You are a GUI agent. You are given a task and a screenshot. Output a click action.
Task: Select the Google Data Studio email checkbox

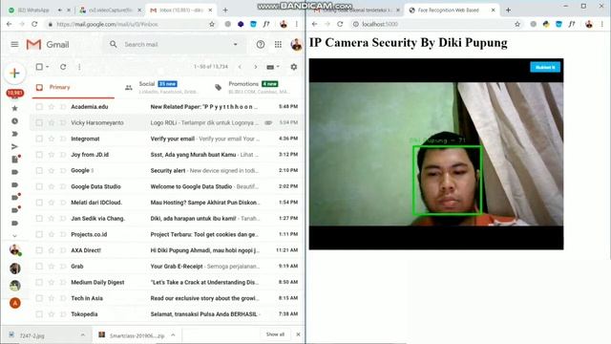39,186
